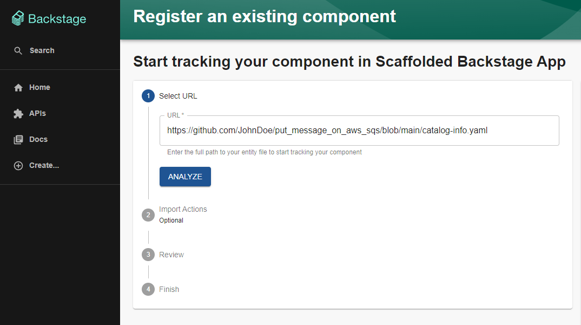This screenshot has height=325, width=581.
Task: Select step 3 circle icon
Action: (x=148, y=255)
